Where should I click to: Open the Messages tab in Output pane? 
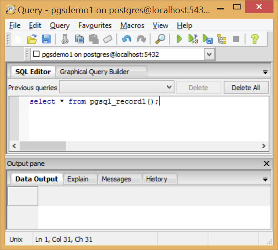point(116,179)
